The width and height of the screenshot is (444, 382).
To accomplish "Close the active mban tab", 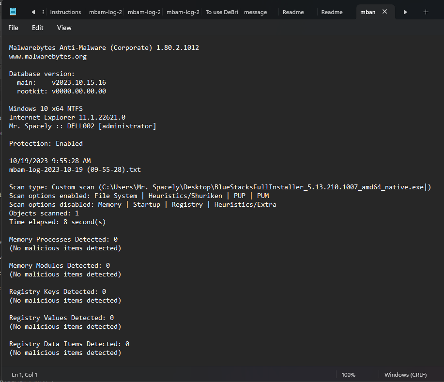I will [384, 12].
